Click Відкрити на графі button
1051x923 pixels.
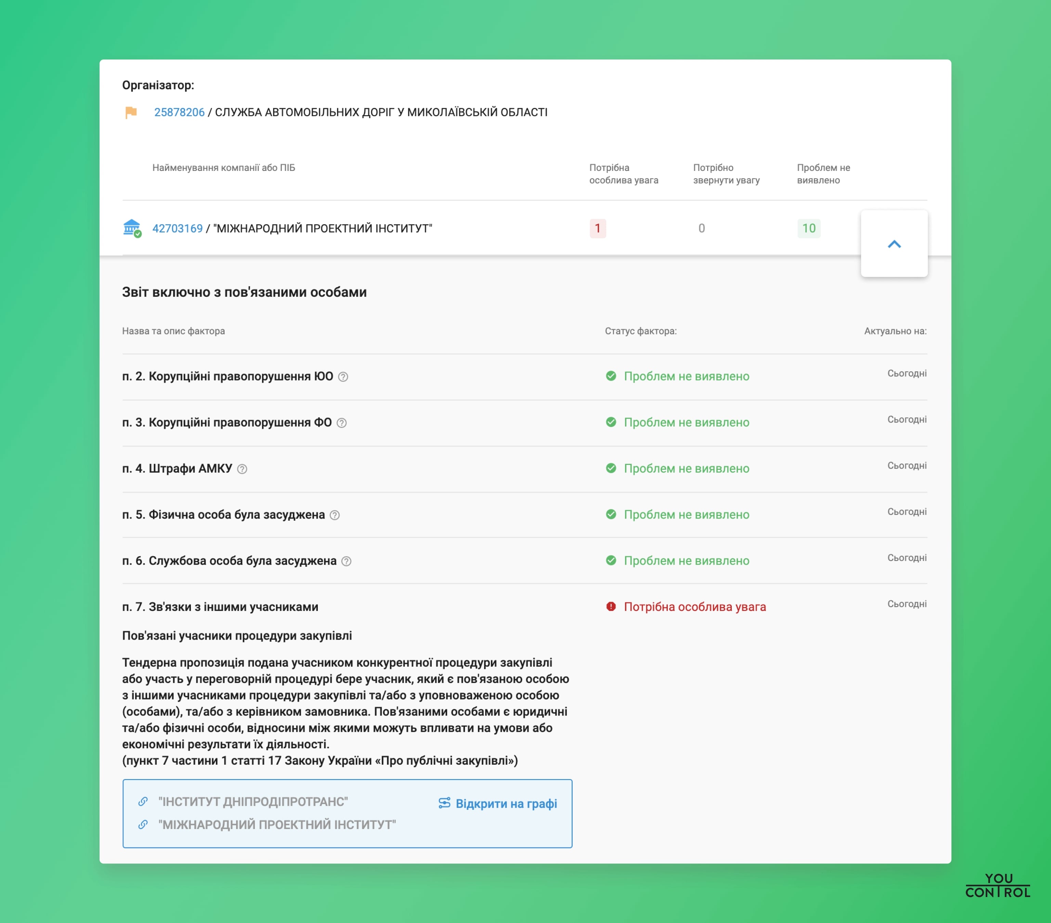pyautogui.click(x=498, y=803)
